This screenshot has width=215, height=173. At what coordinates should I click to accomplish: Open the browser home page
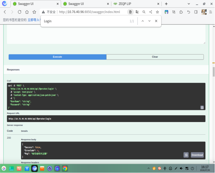tap(27, 12)
